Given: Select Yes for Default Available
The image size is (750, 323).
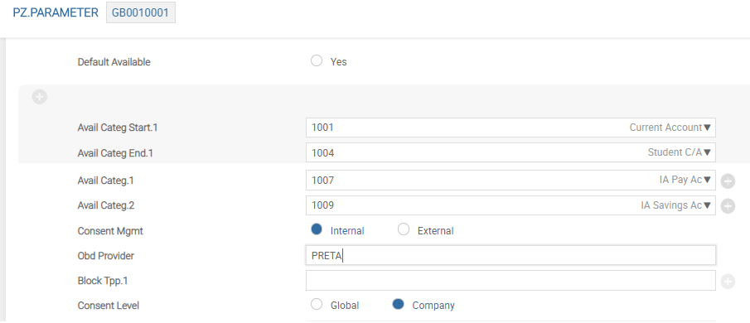Looking at the screenshot, I should [317, 60].
